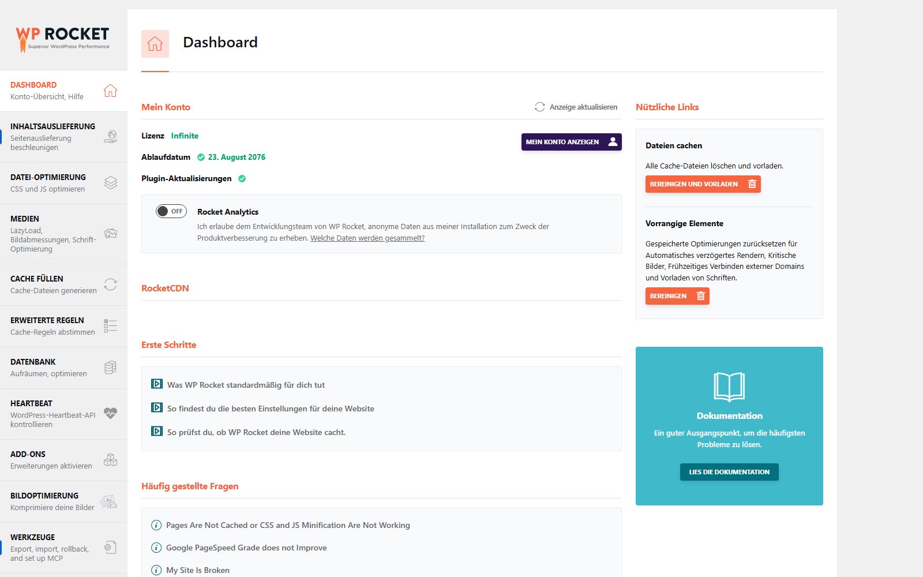
Task: Open the Bildoptimierung page
Action: click(x=63, y=501)
